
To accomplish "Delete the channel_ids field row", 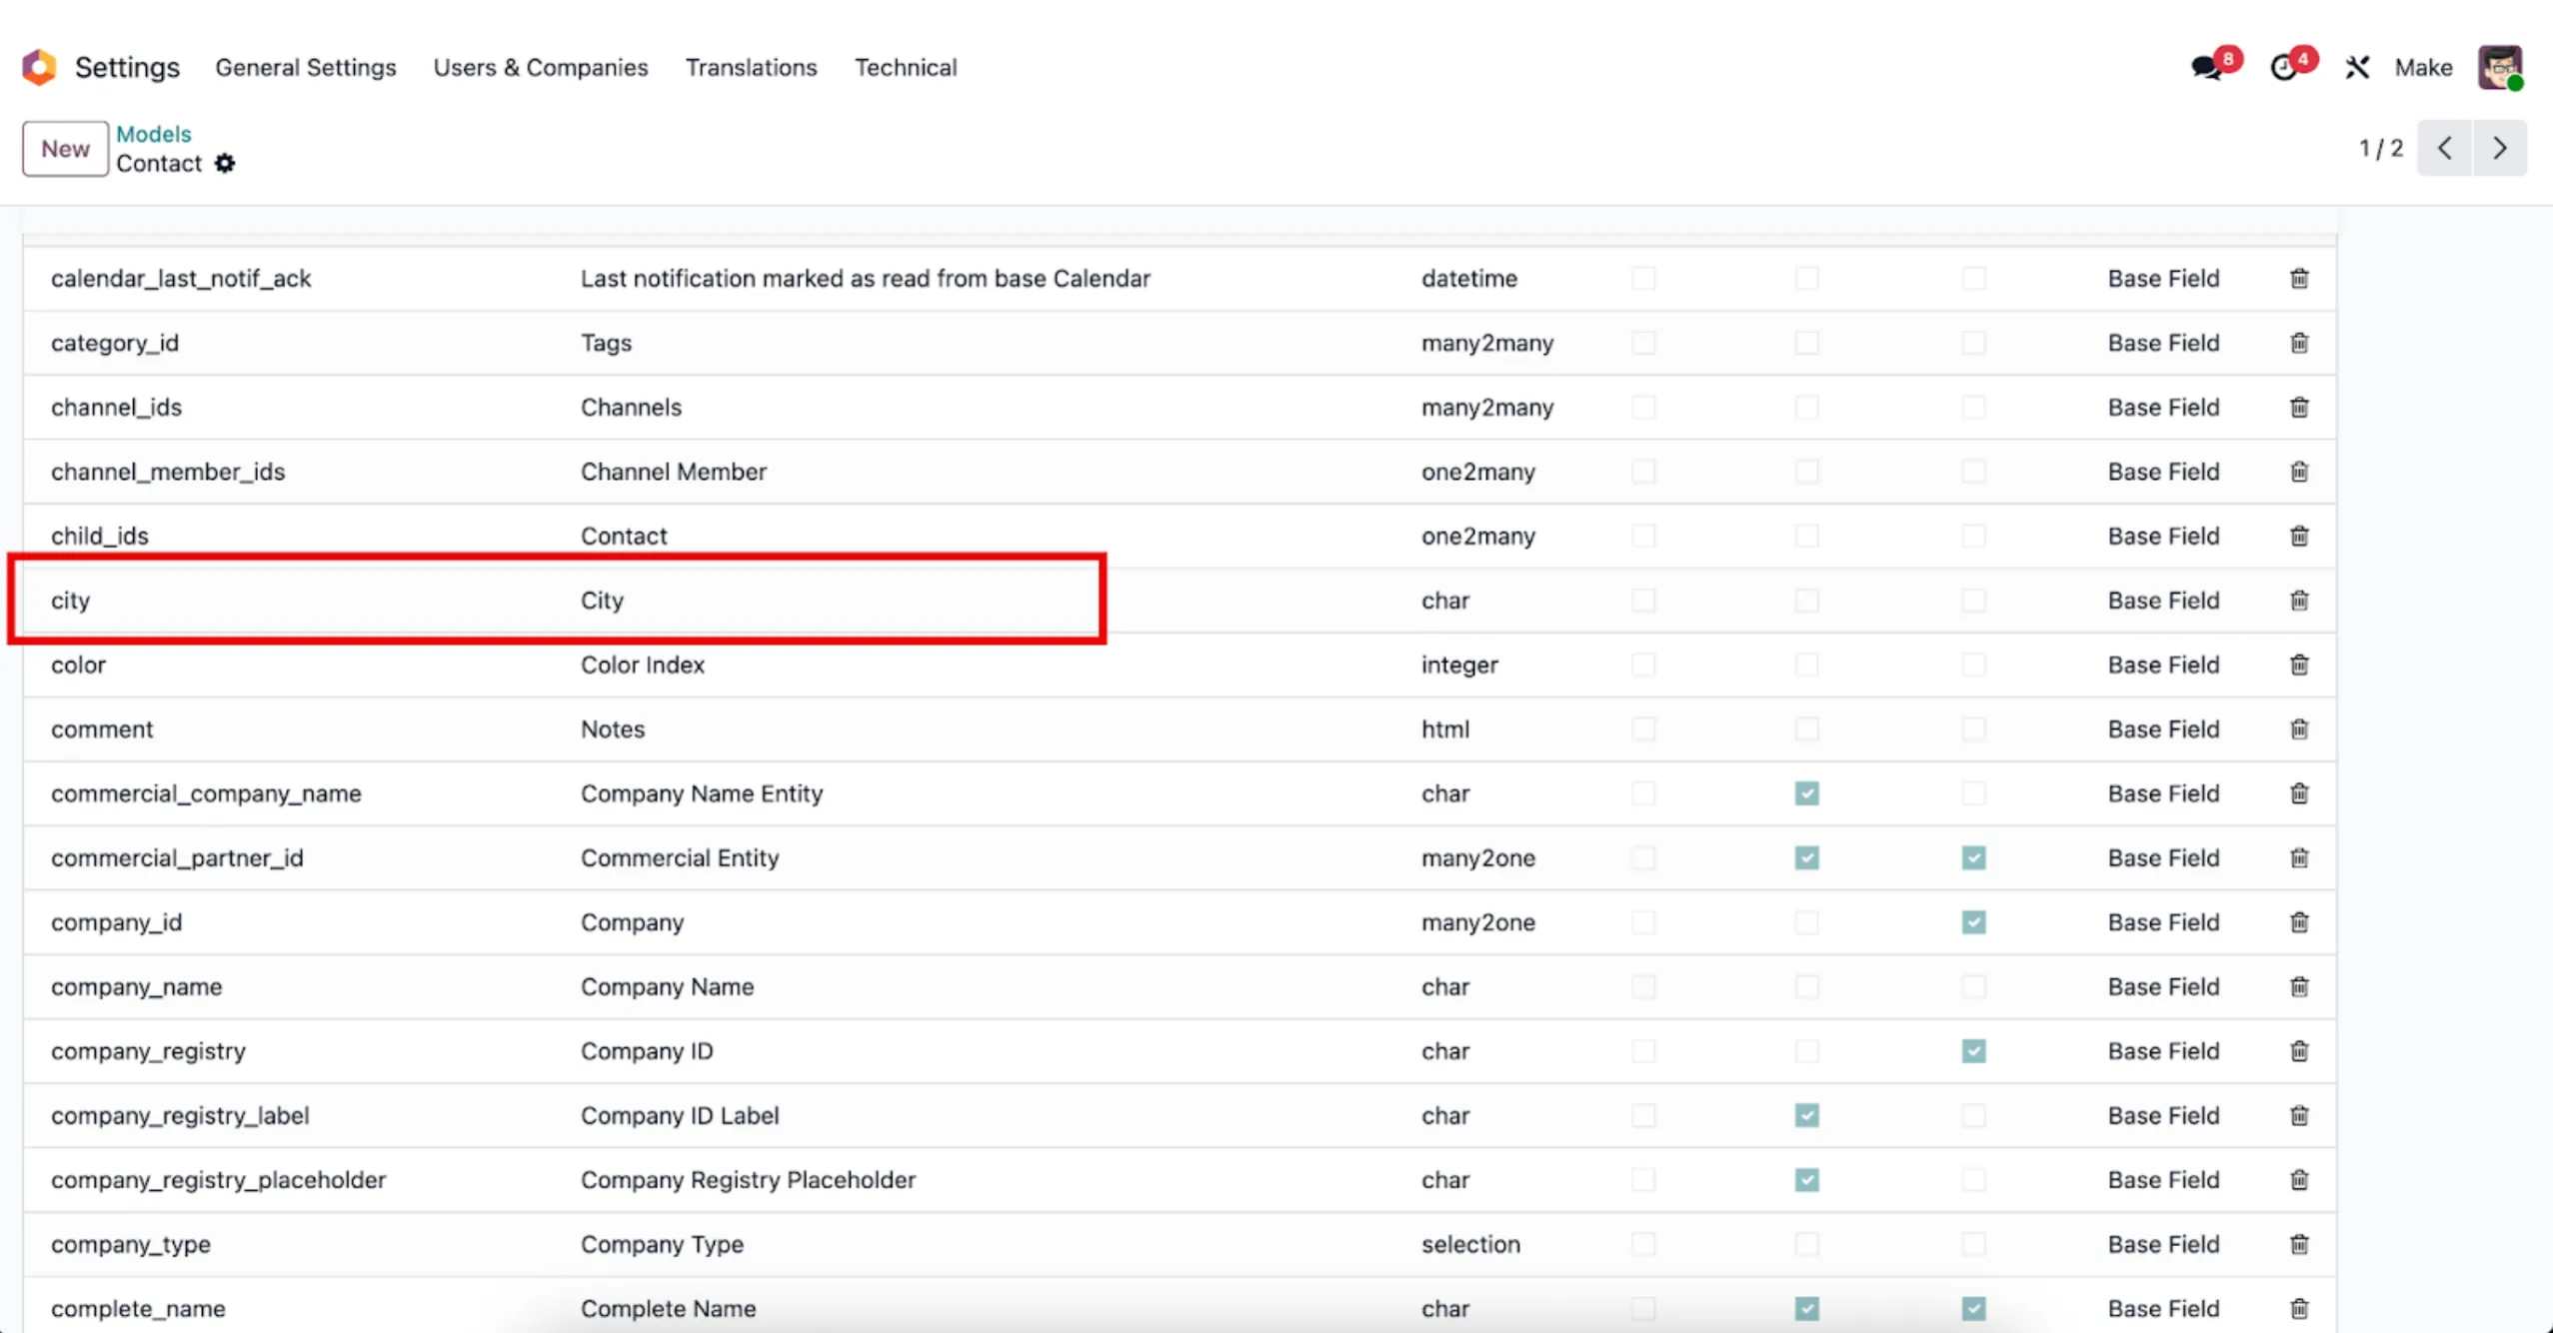I will point(2299,407).
